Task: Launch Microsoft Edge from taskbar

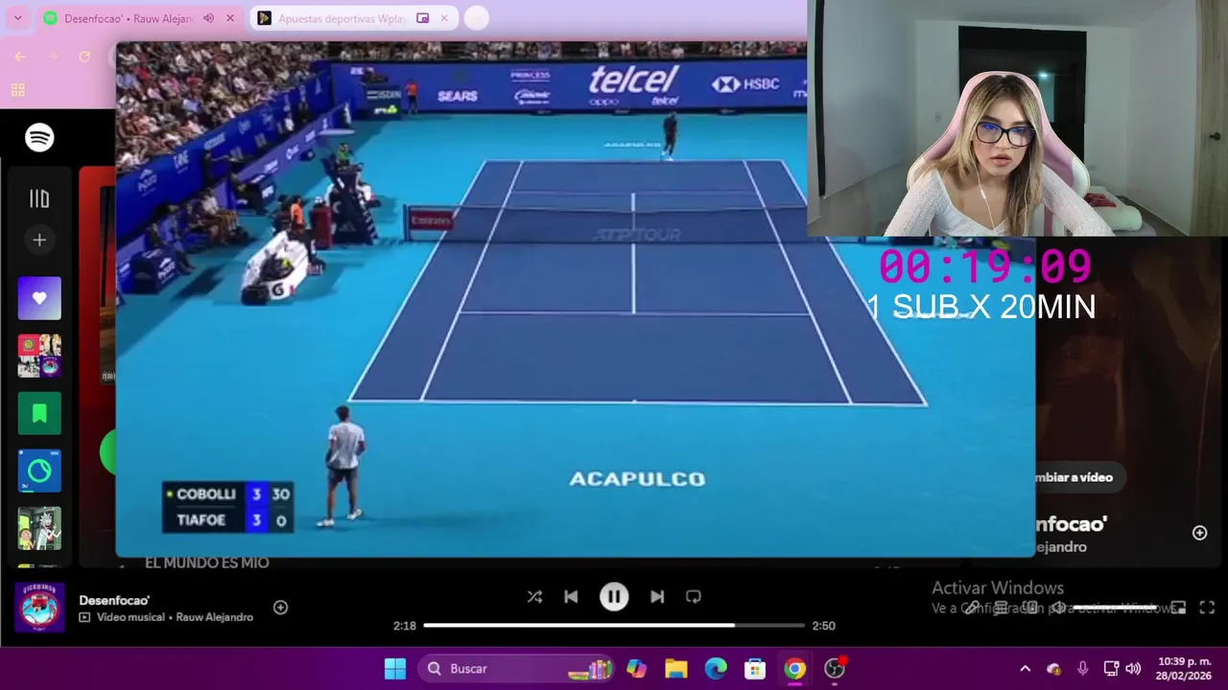Action: point(716,669)
